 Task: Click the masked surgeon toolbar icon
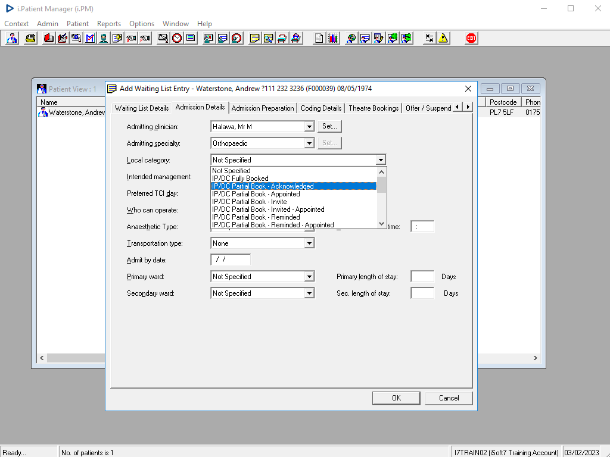pyautogui.click(x=104, y=38)
